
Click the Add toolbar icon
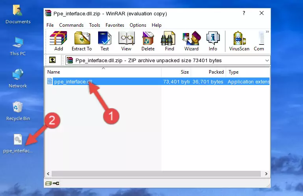pos(58,41)
